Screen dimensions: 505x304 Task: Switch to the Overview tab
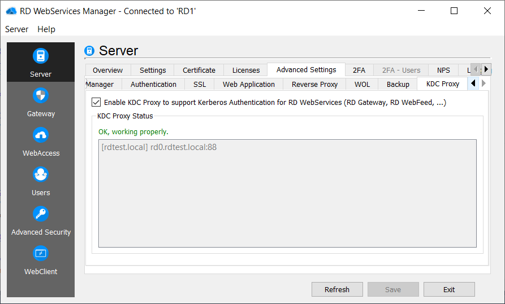pos(108,70)
